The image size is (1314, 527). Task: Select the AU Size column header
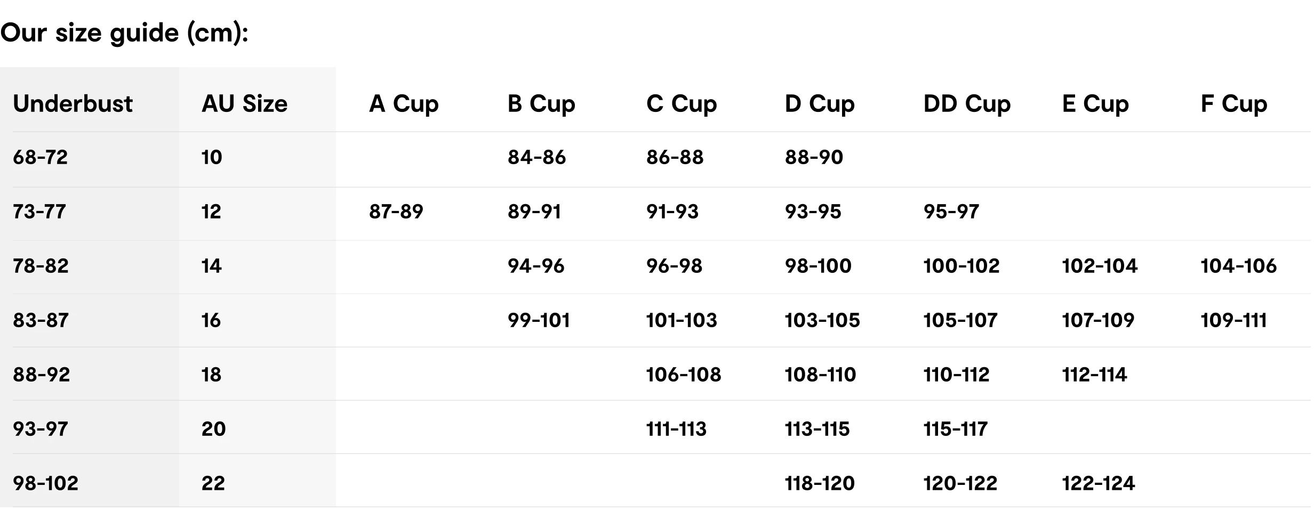[244, 103]
